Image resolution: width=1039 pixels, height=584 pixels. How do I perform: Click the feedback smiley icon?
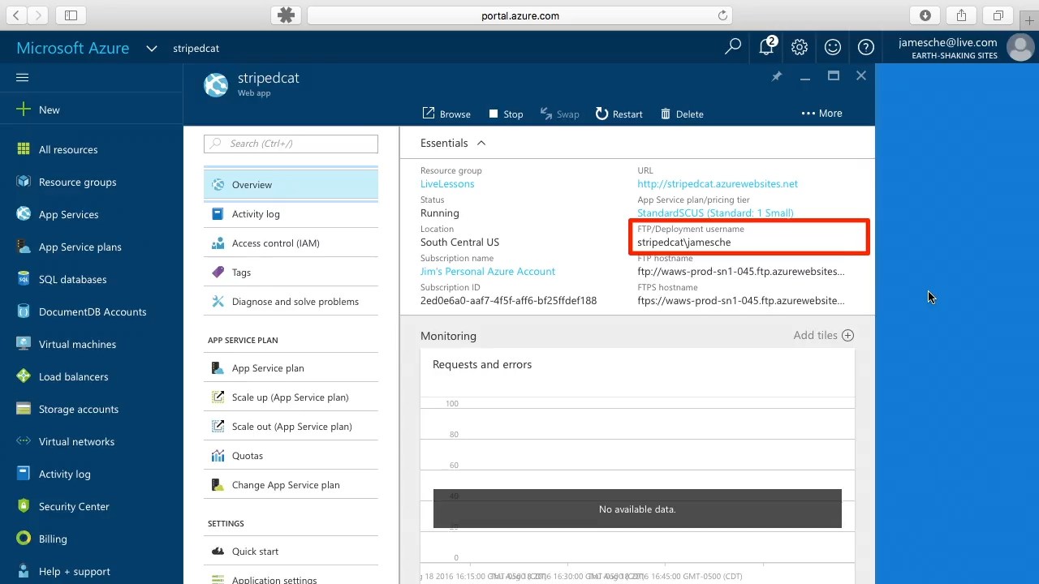[x=833, y=47]
